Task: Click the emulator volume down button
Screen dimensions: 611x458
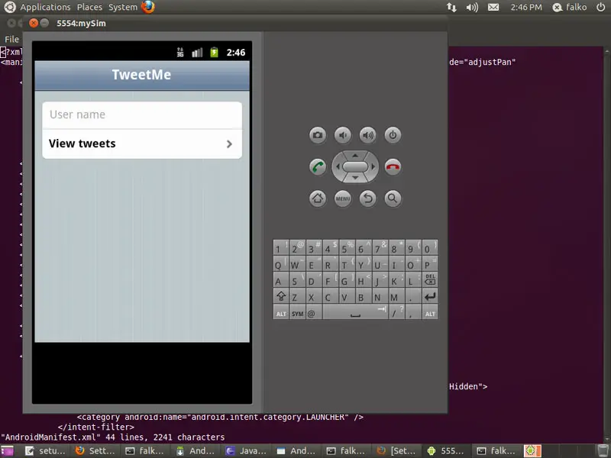Action: pos(342,135)
